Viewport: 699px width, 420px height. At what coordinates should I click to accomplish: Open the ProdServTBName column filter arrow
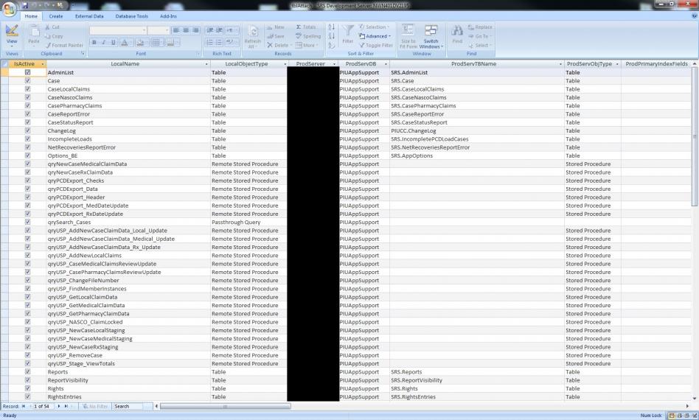point(561,64)
